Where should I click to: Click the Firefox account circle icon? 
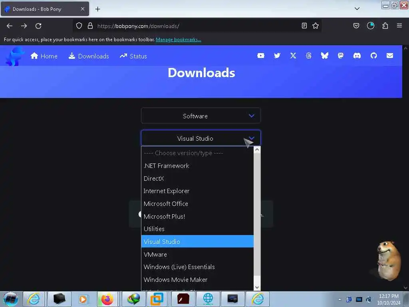(x=370, y=26)
